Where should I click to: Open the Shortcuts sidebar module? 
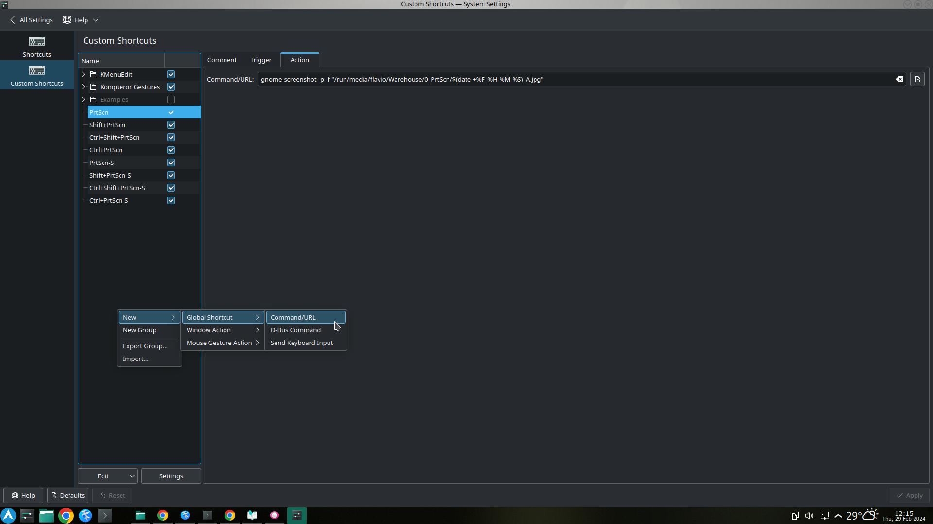[36, 47]
